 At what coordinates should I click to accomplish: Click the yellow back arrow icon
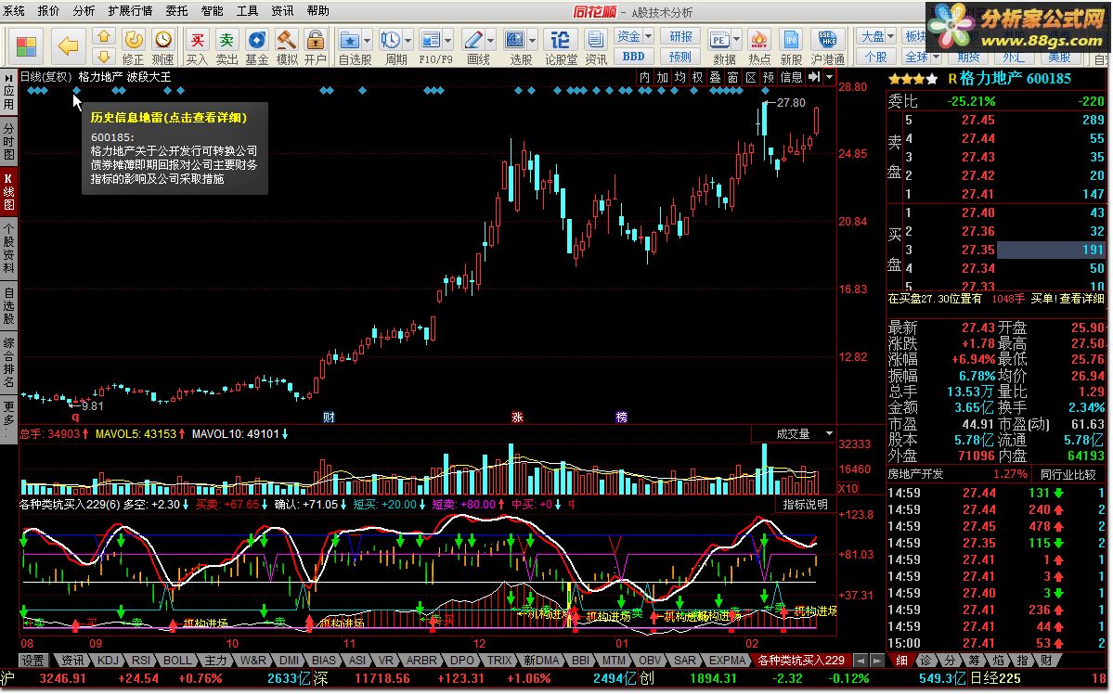(68, 46)
